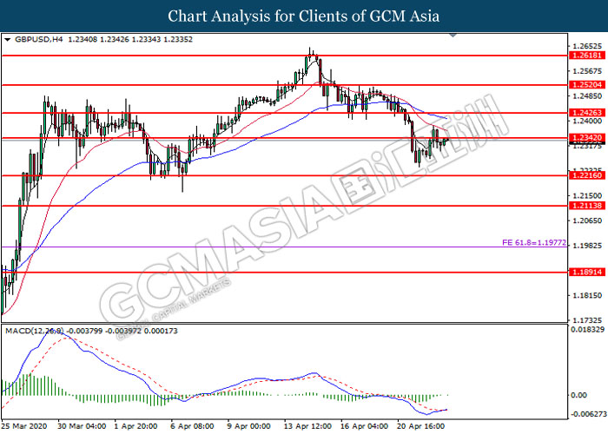
Task: Click the 13 Apr 12:00 time axis label
Action: pyautogui.click(x=307, y=426)
